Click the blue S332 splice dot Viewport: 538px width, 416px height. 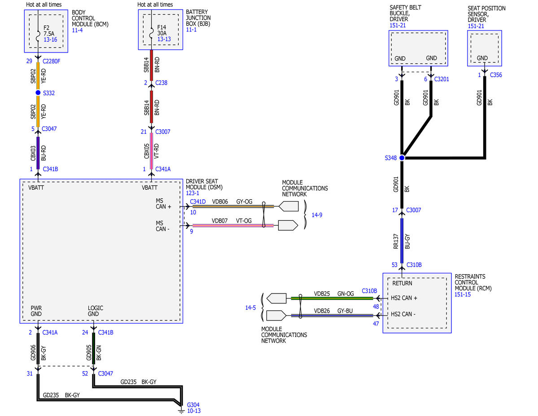tap(38, 93)
